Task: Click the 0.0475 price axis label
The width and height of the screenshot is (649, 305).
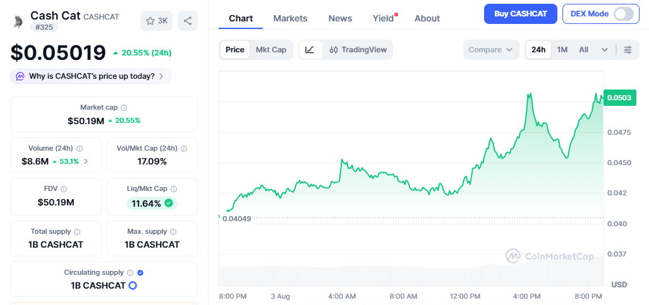Action: click(x=619, y=132)
